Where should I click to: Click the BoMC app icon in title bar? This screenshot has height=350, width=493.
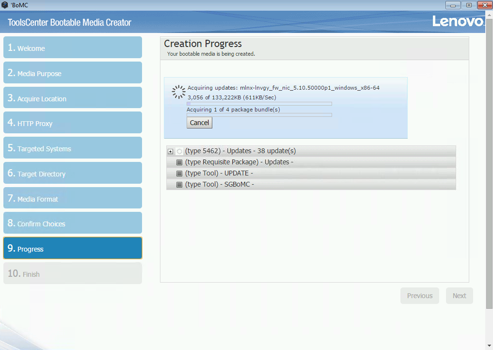(x=5, y=5)
